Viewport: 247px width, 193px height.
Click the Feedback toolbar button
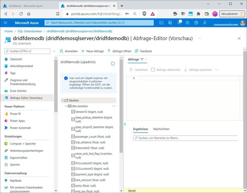pos(144,51)
